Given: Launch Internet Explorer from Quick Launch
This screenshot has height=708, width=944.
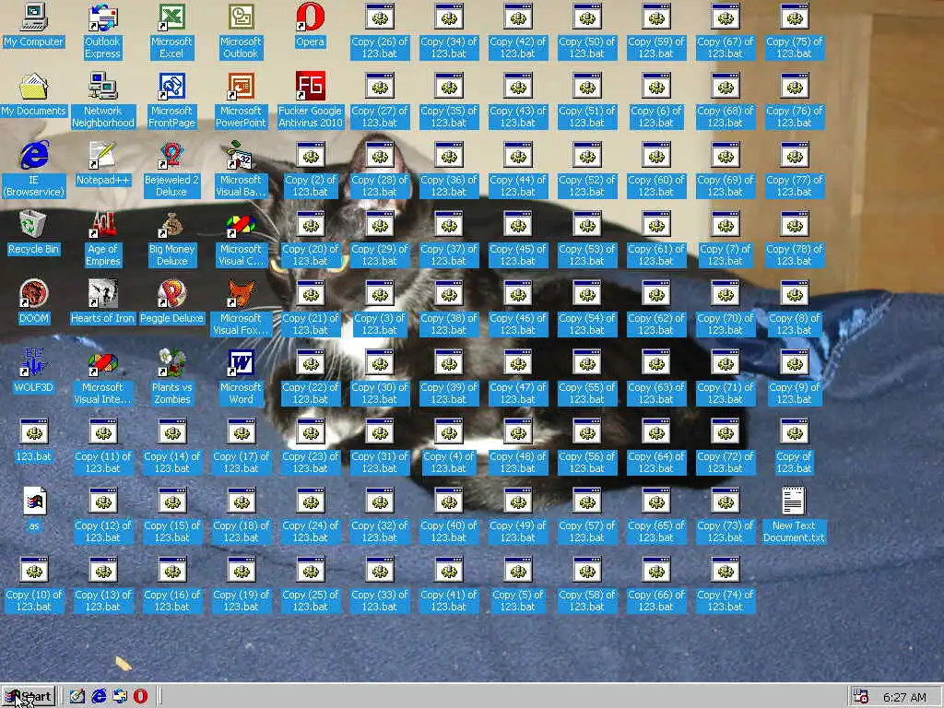Looking at the screenshot, I should (x=99, y=697).
